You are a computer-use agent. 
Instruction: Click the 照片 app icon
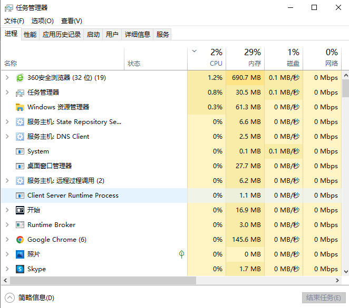coord(20,254)
